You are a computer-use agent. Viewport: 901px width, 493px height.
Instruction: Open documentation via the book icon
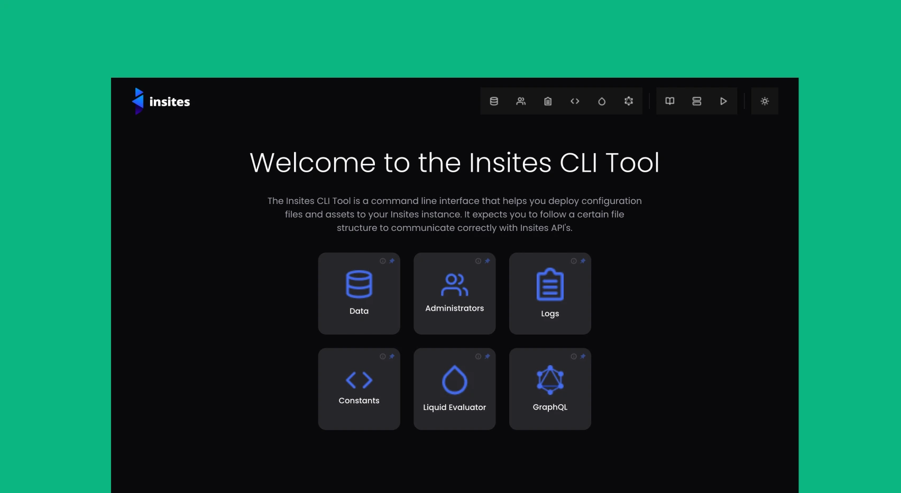pyautogui.click(x=670, y=101)
